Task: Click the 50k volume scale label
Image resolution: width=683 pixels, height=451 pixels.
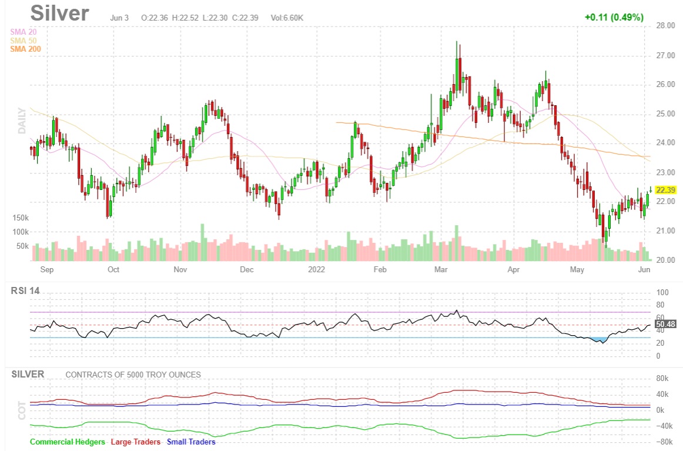Action: pyautogui.click(x=23, y=246)
